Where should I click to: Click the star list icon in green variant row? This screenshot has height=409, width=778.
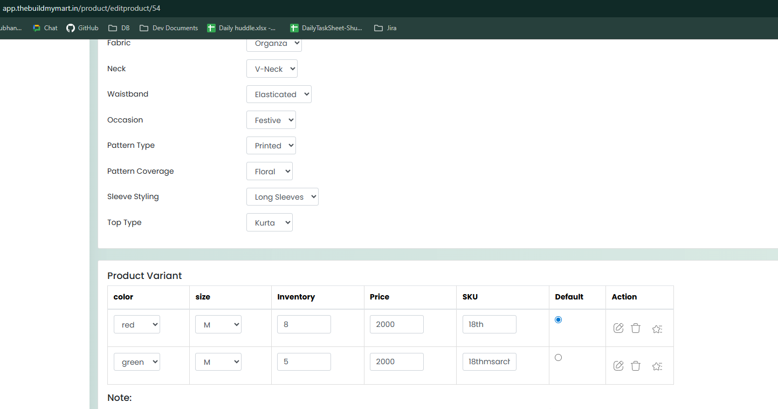(x=657, y=366)
